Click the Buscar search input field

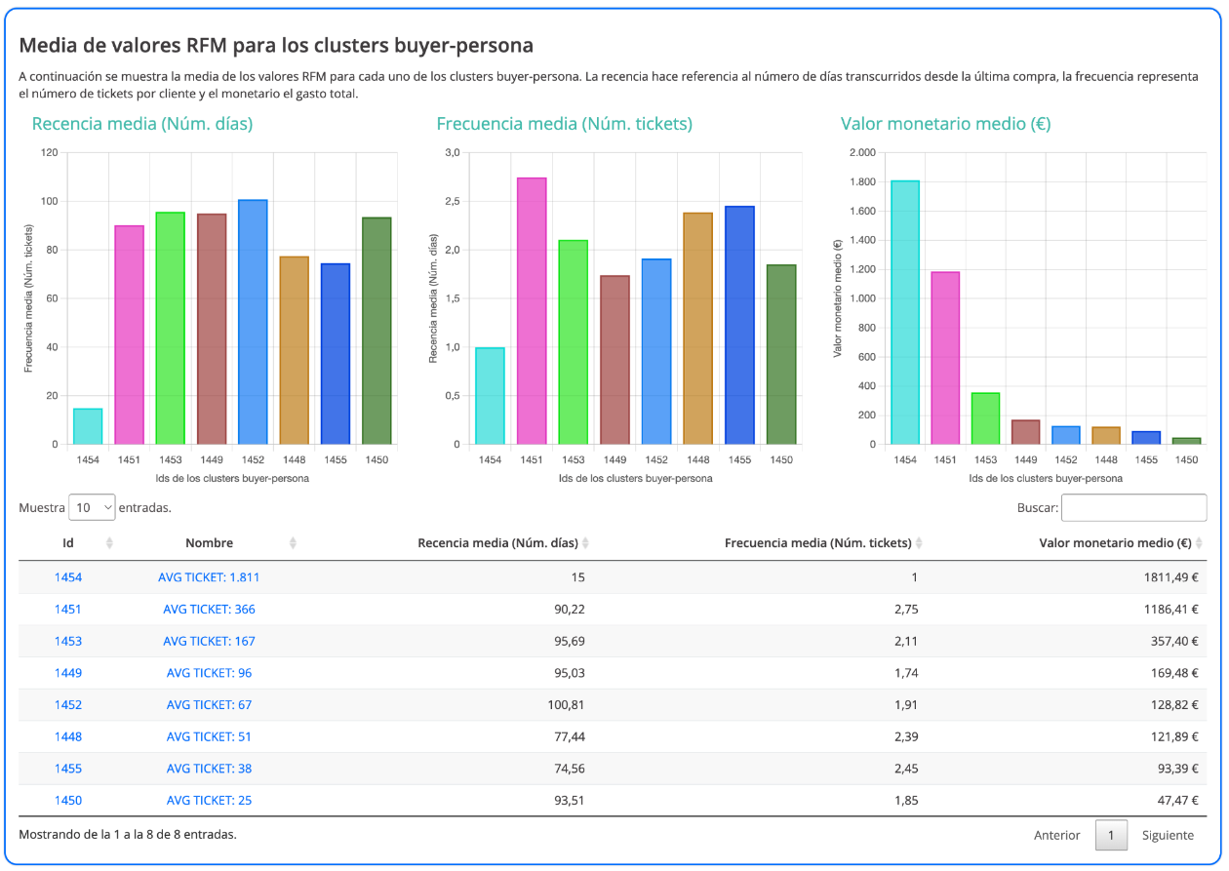[x=1133, y=507]
